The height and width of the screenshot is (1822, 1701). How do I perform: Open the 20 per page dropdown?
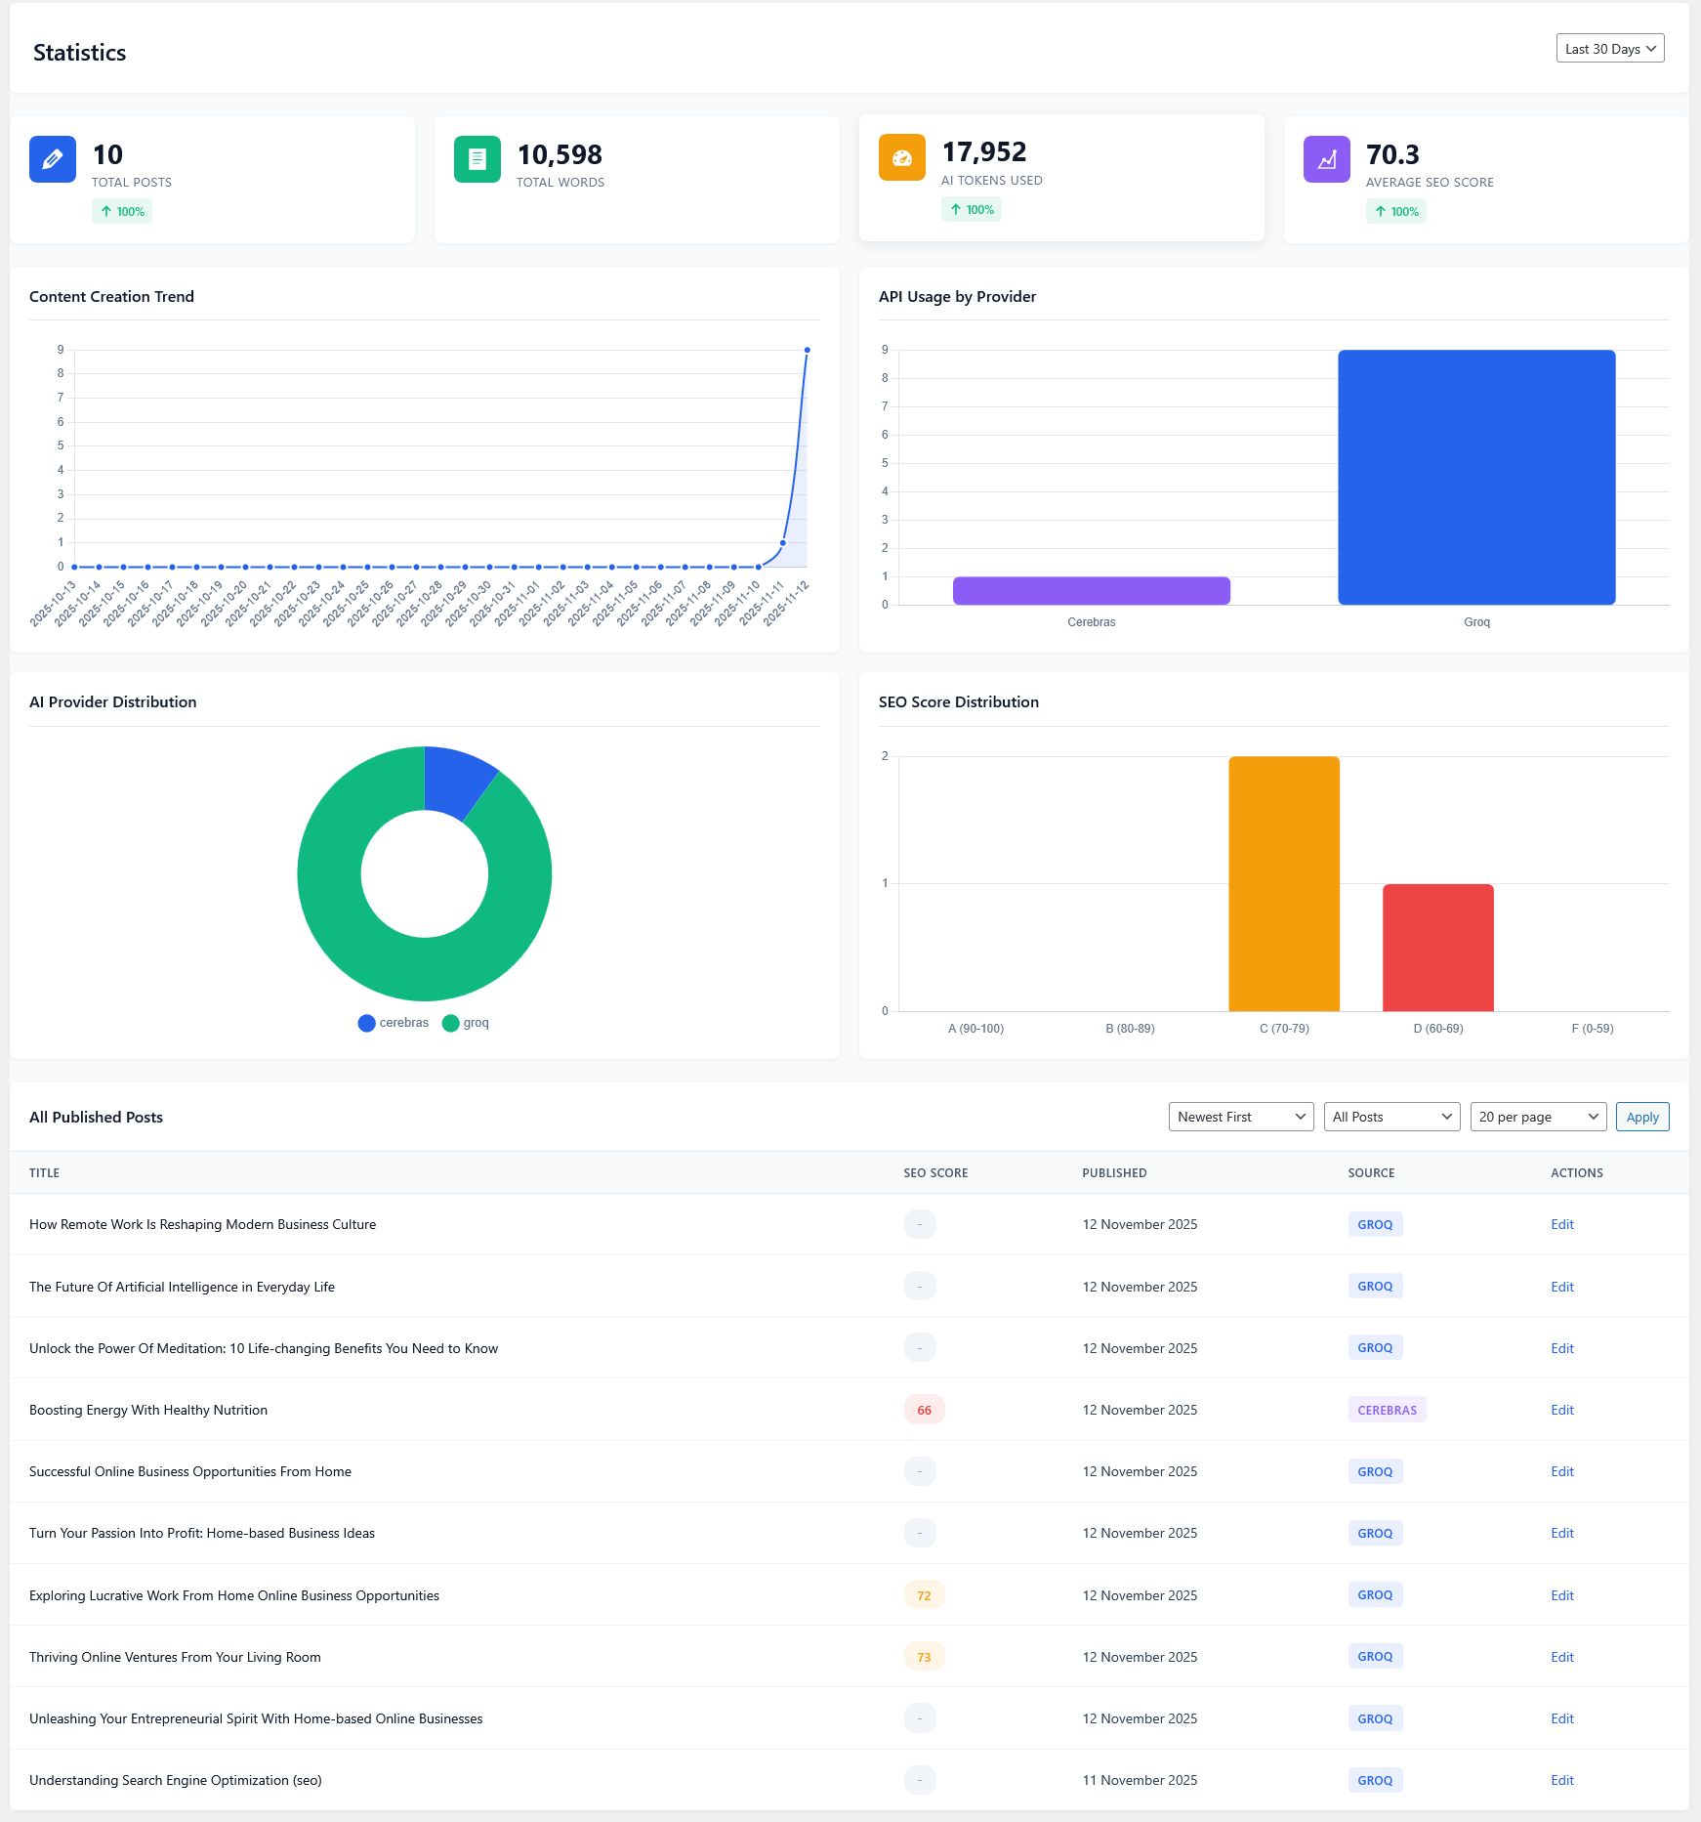click(1538, 1117)
